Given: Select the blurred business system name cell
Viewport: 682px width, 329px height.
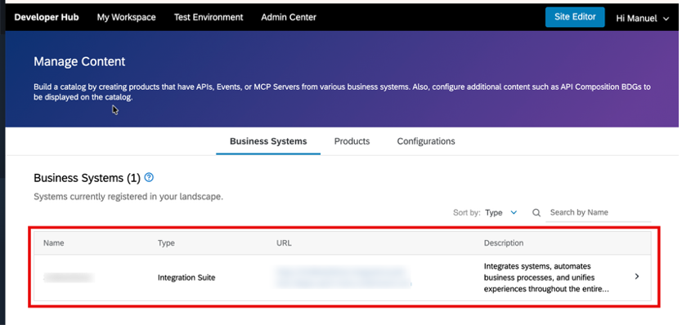Looking at the screenshot, I should click(x=70, y=278).
